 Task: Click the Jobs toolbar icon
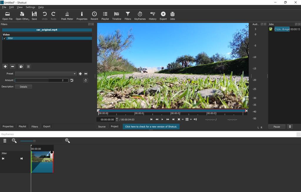(x=173, y=16)
